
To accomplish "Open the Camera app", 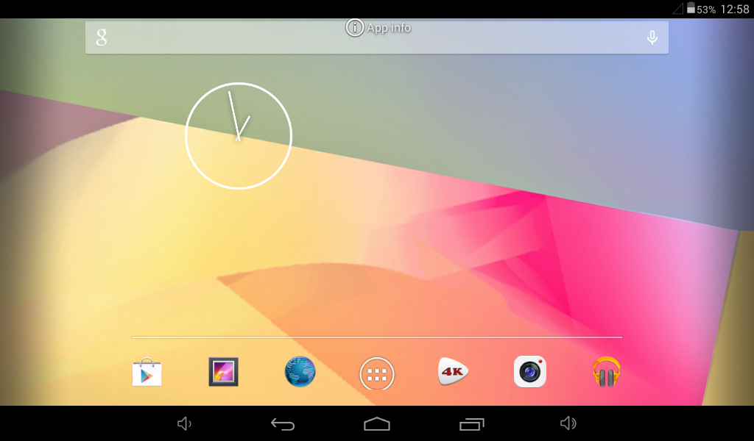I will tap(530, 372).
